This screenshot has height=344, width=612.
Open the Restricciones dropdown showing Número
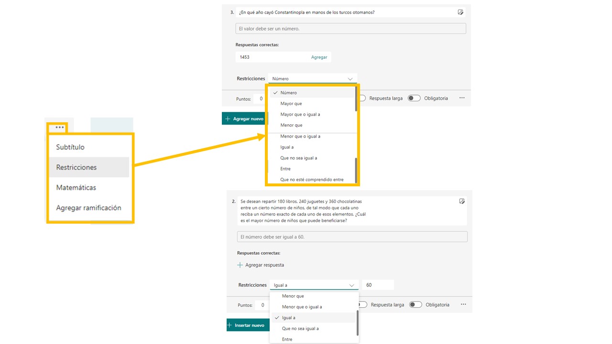click(x=313, y=79)
